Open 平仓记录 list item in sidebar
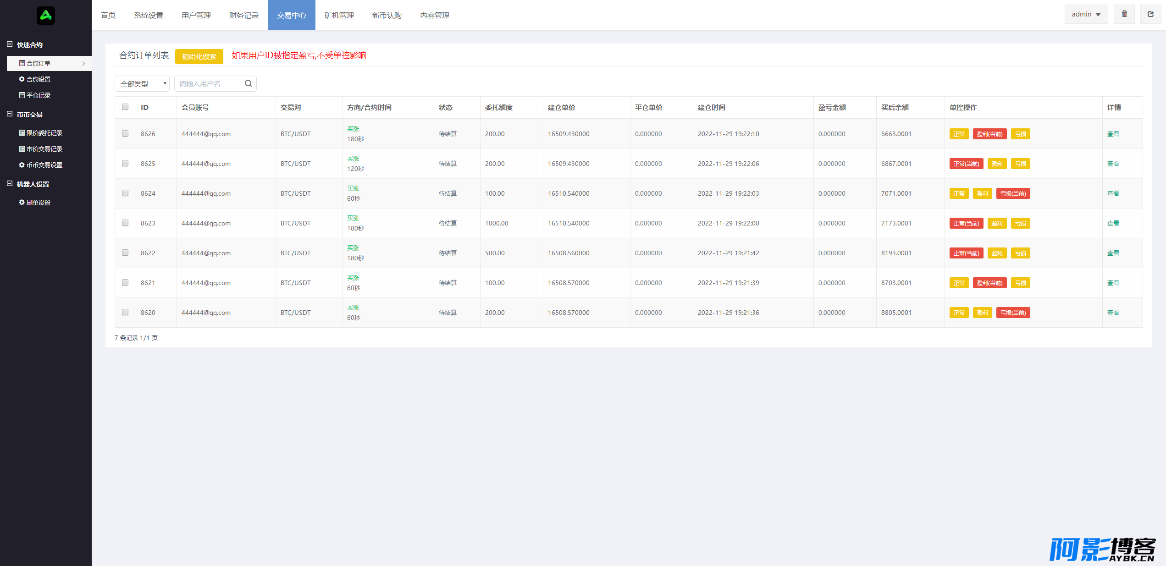Viewport: 1166px width, 566px height. coord(39,95)
